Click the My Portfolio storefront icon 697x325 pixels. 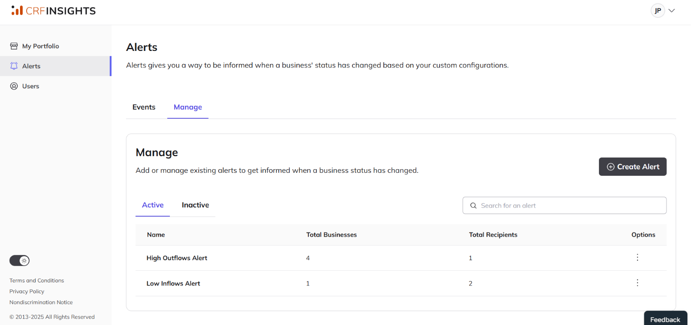(x=14, y=46)
